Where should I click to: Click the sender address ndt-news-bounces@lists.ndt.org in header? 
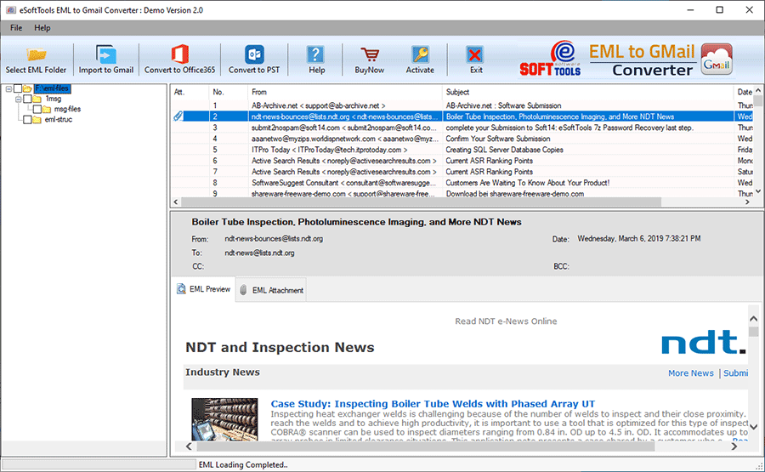(x=274, y=239)
